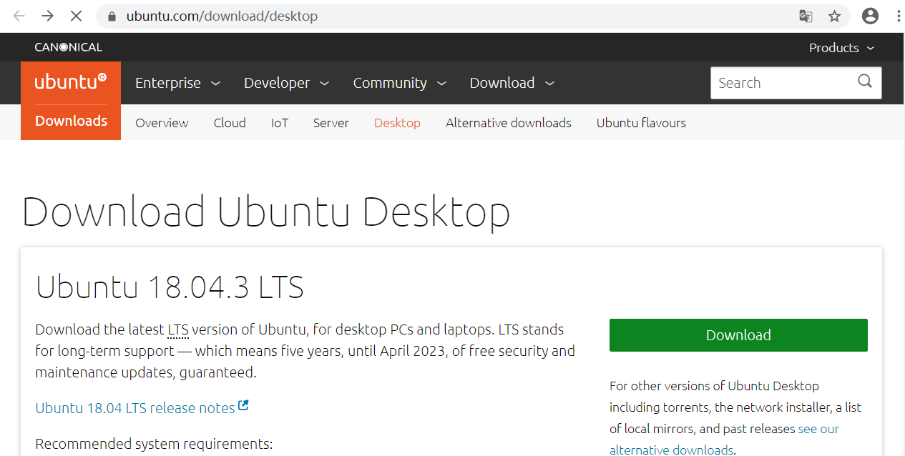The image size is (905, 456).
Task: Open the Community menu
Action: coord(399,83)
